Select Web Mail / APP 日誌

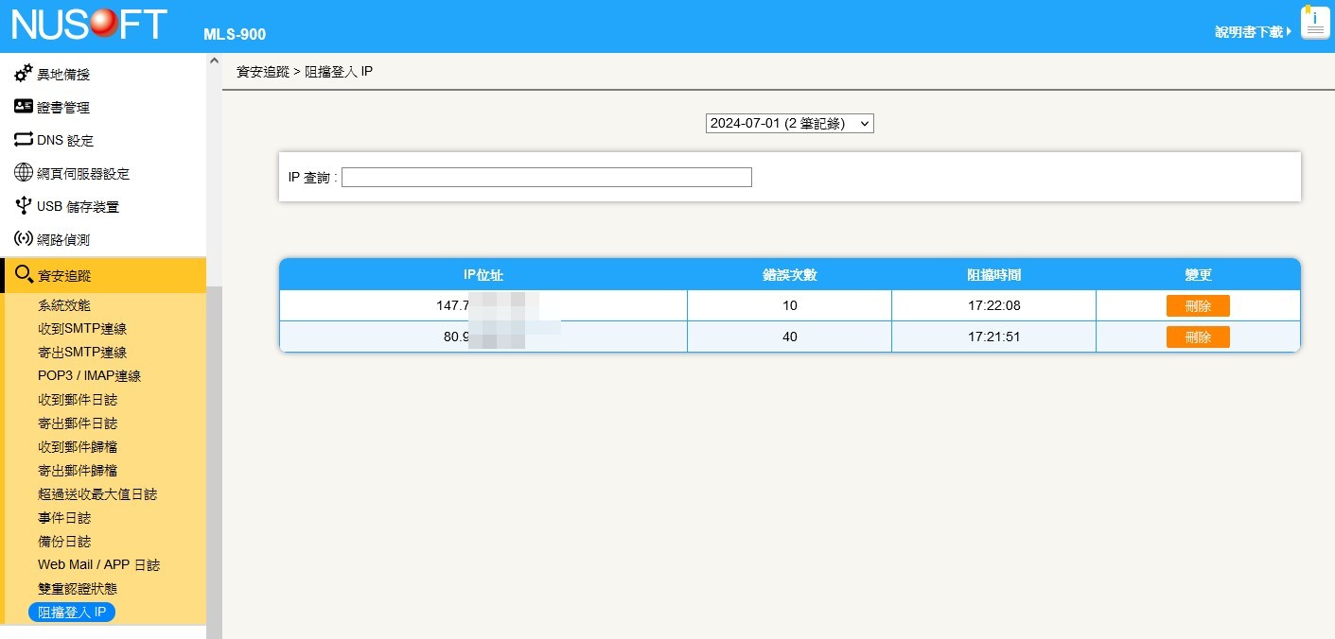pos(98,565)
